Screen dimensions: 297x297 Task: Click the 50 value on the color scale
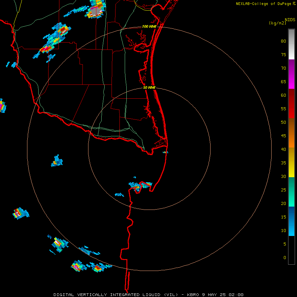coord(283,122)
